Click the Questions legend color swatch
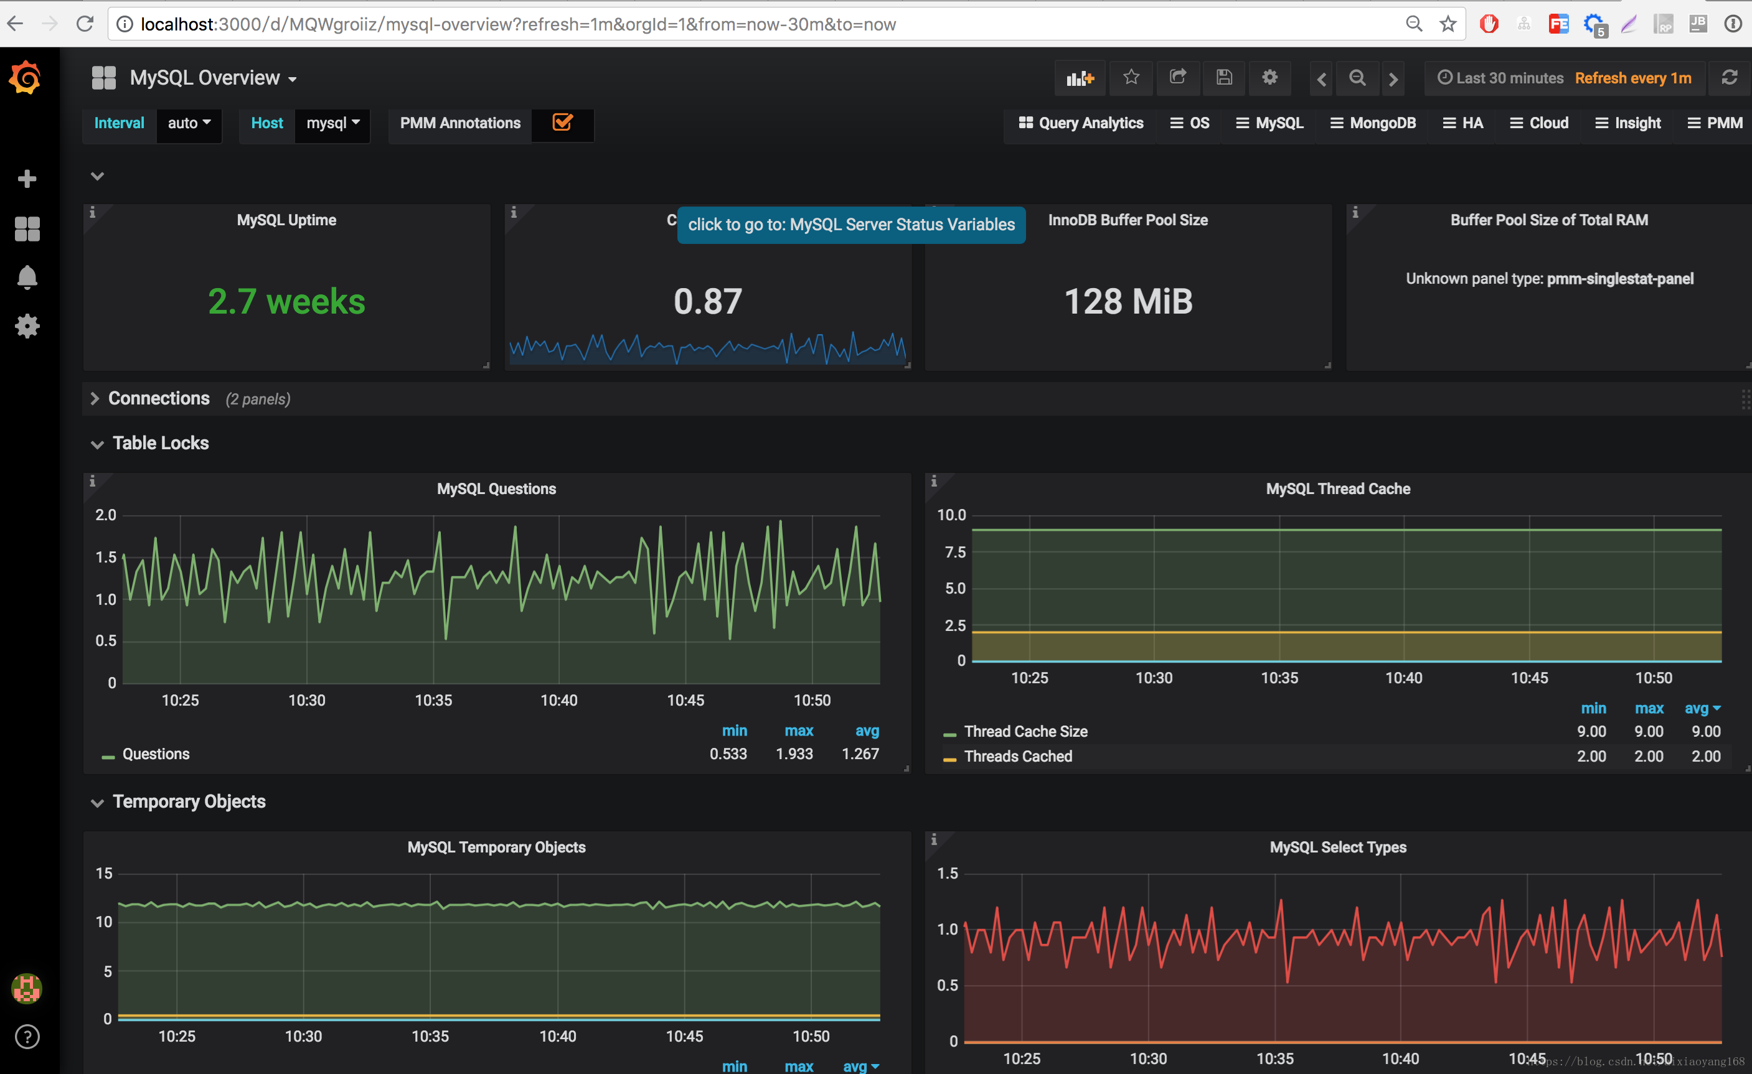 (x=108, y=757)
